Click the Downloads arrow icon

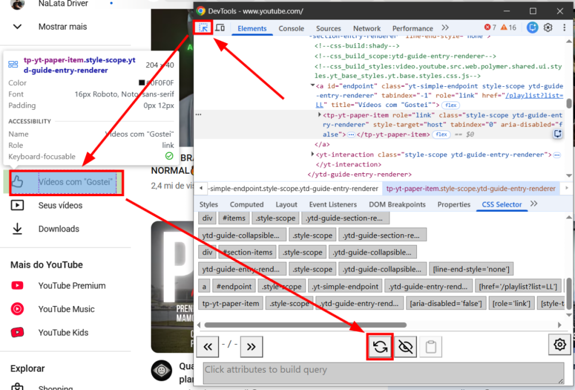[x=17, y=228]
